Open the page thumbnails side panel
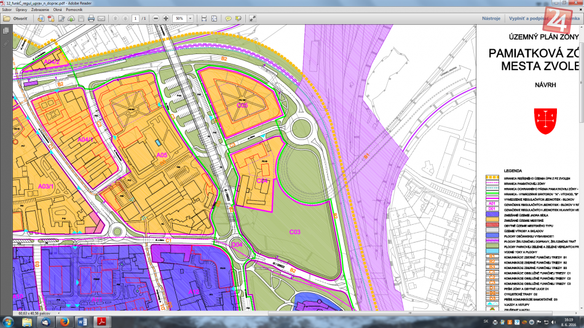584x328 pixels. tap(6, 31)
